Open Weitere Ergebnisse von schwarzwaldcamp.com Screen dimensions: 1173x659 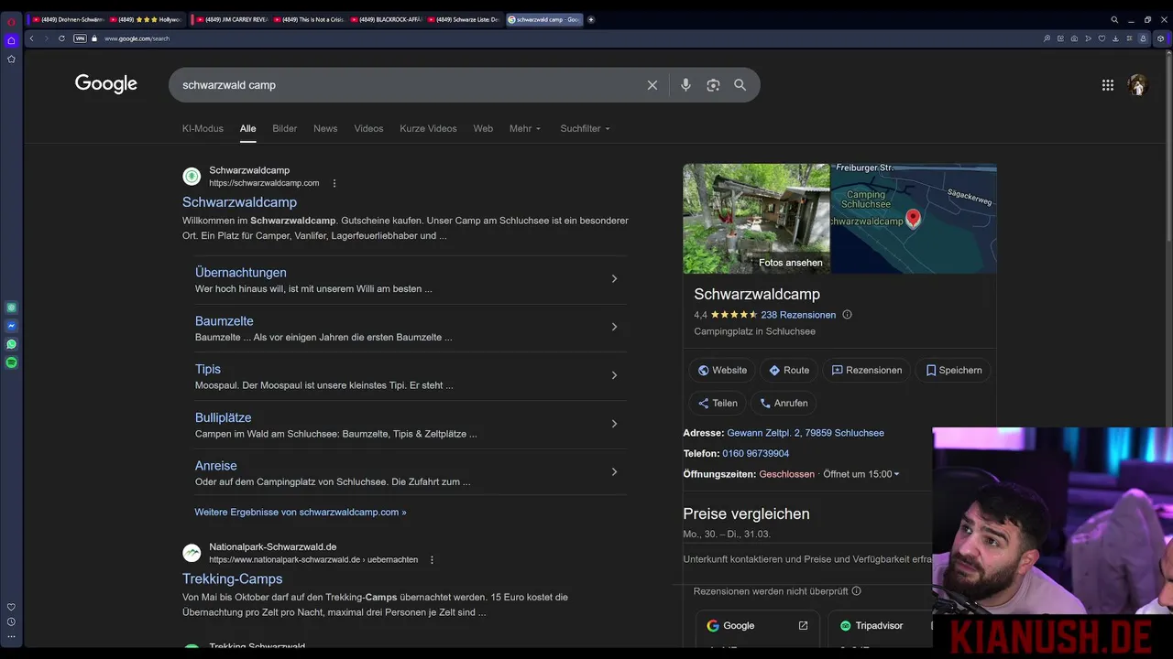301,513
